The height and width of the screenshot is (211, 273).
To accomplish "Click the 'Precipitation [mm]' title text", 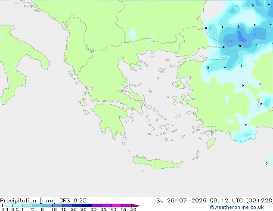I will 28,201.
